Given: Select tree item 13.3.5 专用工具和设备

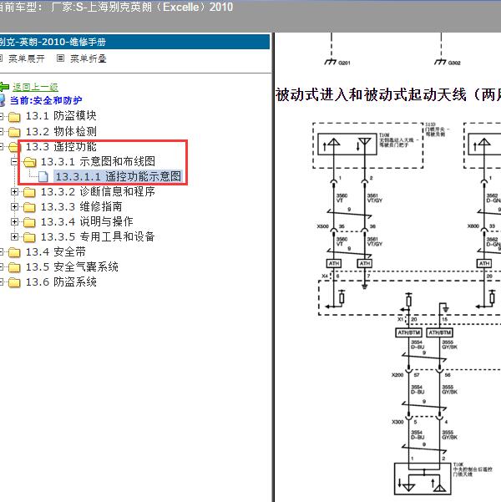Looking at the screenshot, I should 98,236.
